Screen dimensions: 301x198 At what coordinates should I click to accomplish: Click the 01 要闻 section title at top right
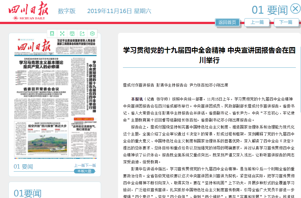pyautogui.click(x=270, y=10)
